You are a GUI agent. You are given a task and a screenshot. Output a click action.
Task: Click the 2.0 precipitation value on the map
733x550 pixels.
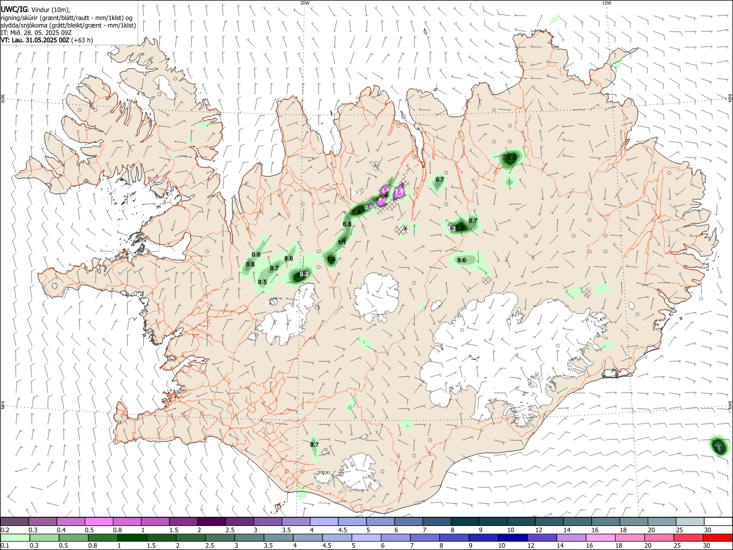[511, 158]
